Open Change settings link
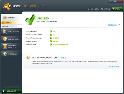 point(114,66)
